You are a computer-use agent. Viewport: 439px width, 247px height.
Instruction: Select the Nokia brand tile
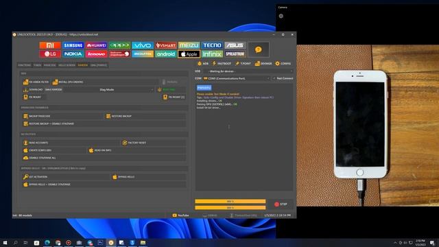[73, 54]
